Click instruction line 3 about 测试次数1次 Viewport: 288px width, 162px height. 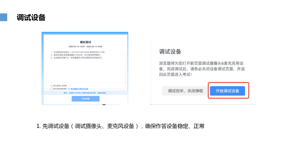tap(77, 58)
